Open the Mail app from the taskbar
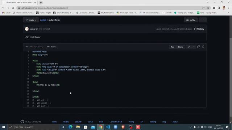 pos(93,127)
